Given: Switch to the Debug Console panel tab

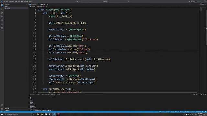Looking at the screenshot, I should (x=45, y=95).
